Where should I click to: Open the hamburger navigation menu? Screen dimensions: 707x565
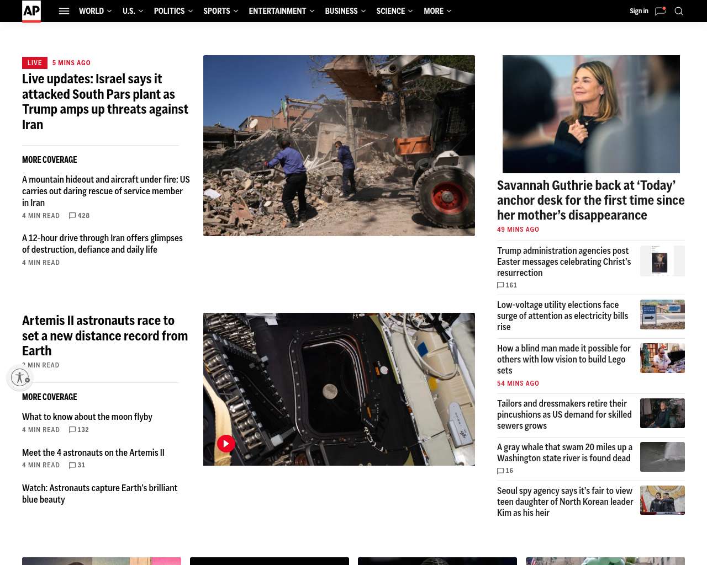click(x=64, y=11)
